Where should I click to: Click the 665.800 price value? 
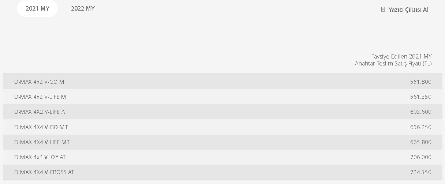click(x=421, y=142)
